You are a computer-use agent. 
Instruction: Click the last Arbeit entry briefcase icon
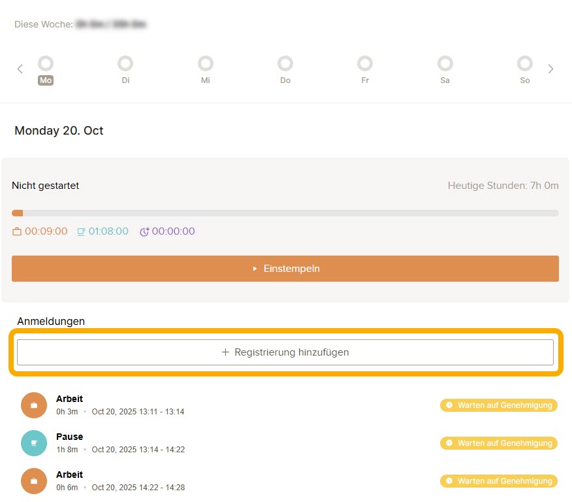[x=34, y=481]
